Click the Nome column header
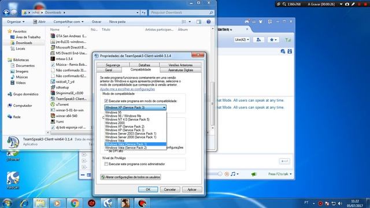370x208 pixels. [55, 29]
